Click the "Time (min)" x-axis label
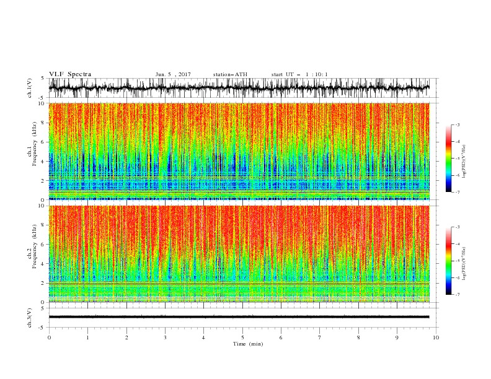 248,344
